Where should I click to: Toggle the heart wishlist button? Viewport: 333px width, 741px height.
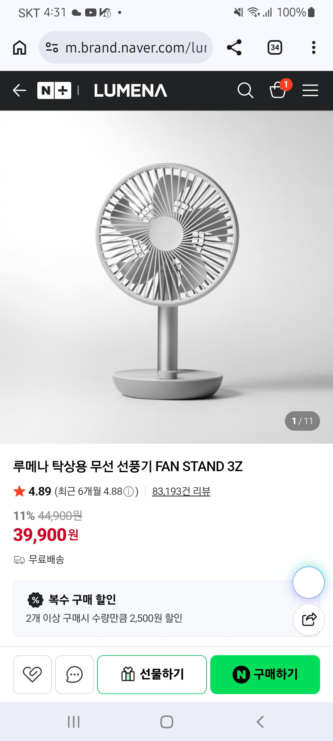[x=32, y=674]
